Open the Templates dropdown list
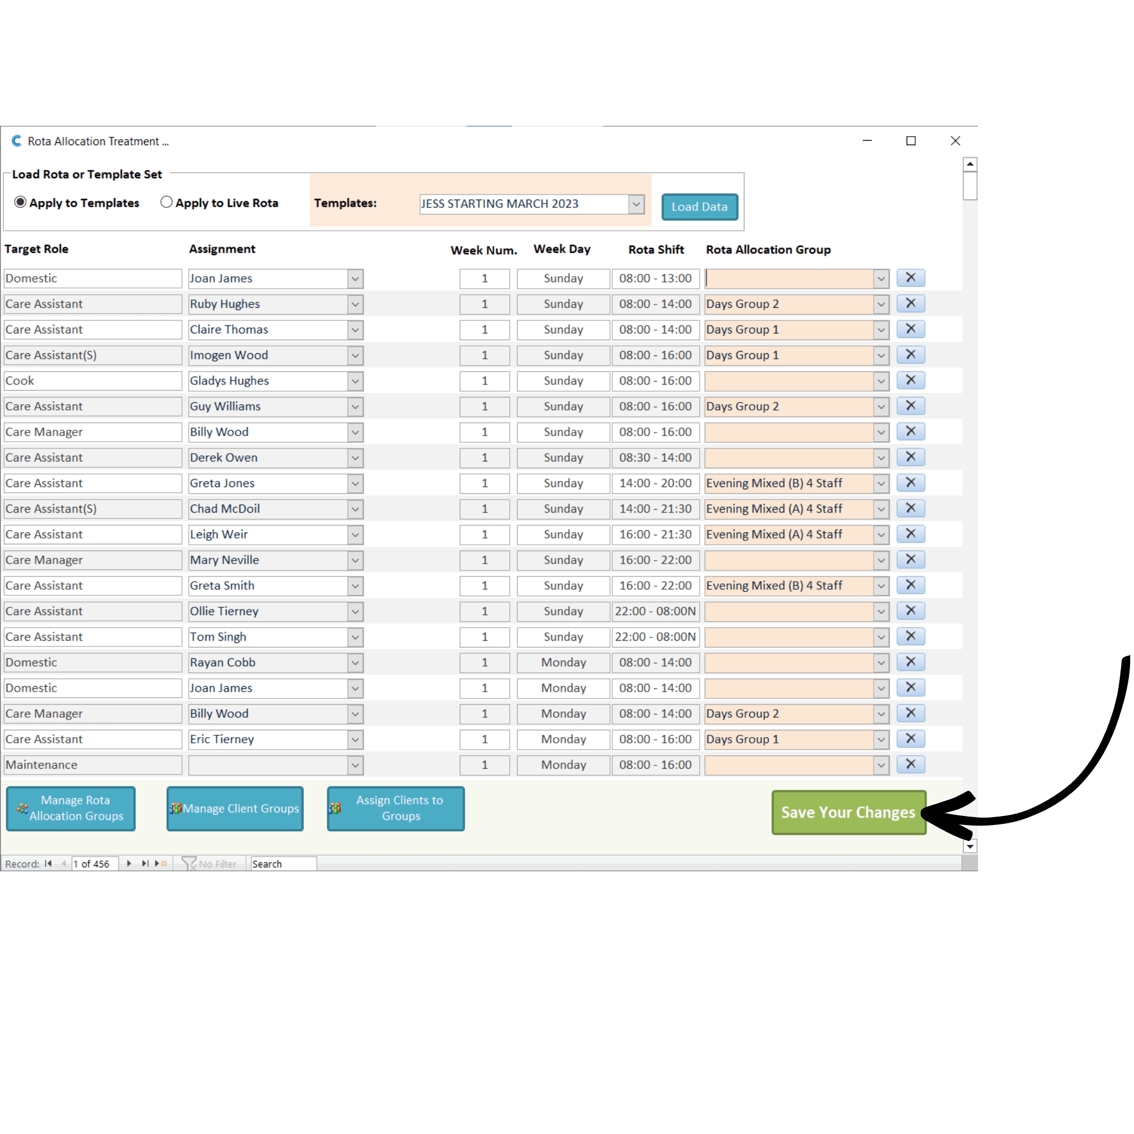Image resolution: width=1134 pixels, height=1134 pixels. point(636,204)
